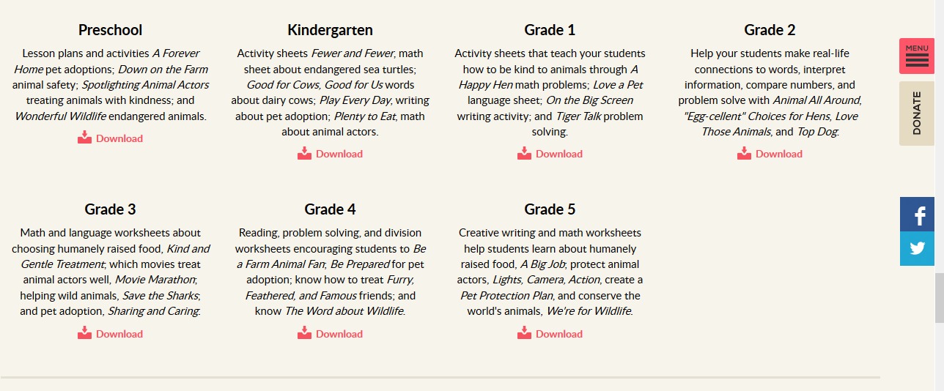Viewport: 944px width, 391px height.
Task: Select the Grade 5 heading
Action: point(550,209)
